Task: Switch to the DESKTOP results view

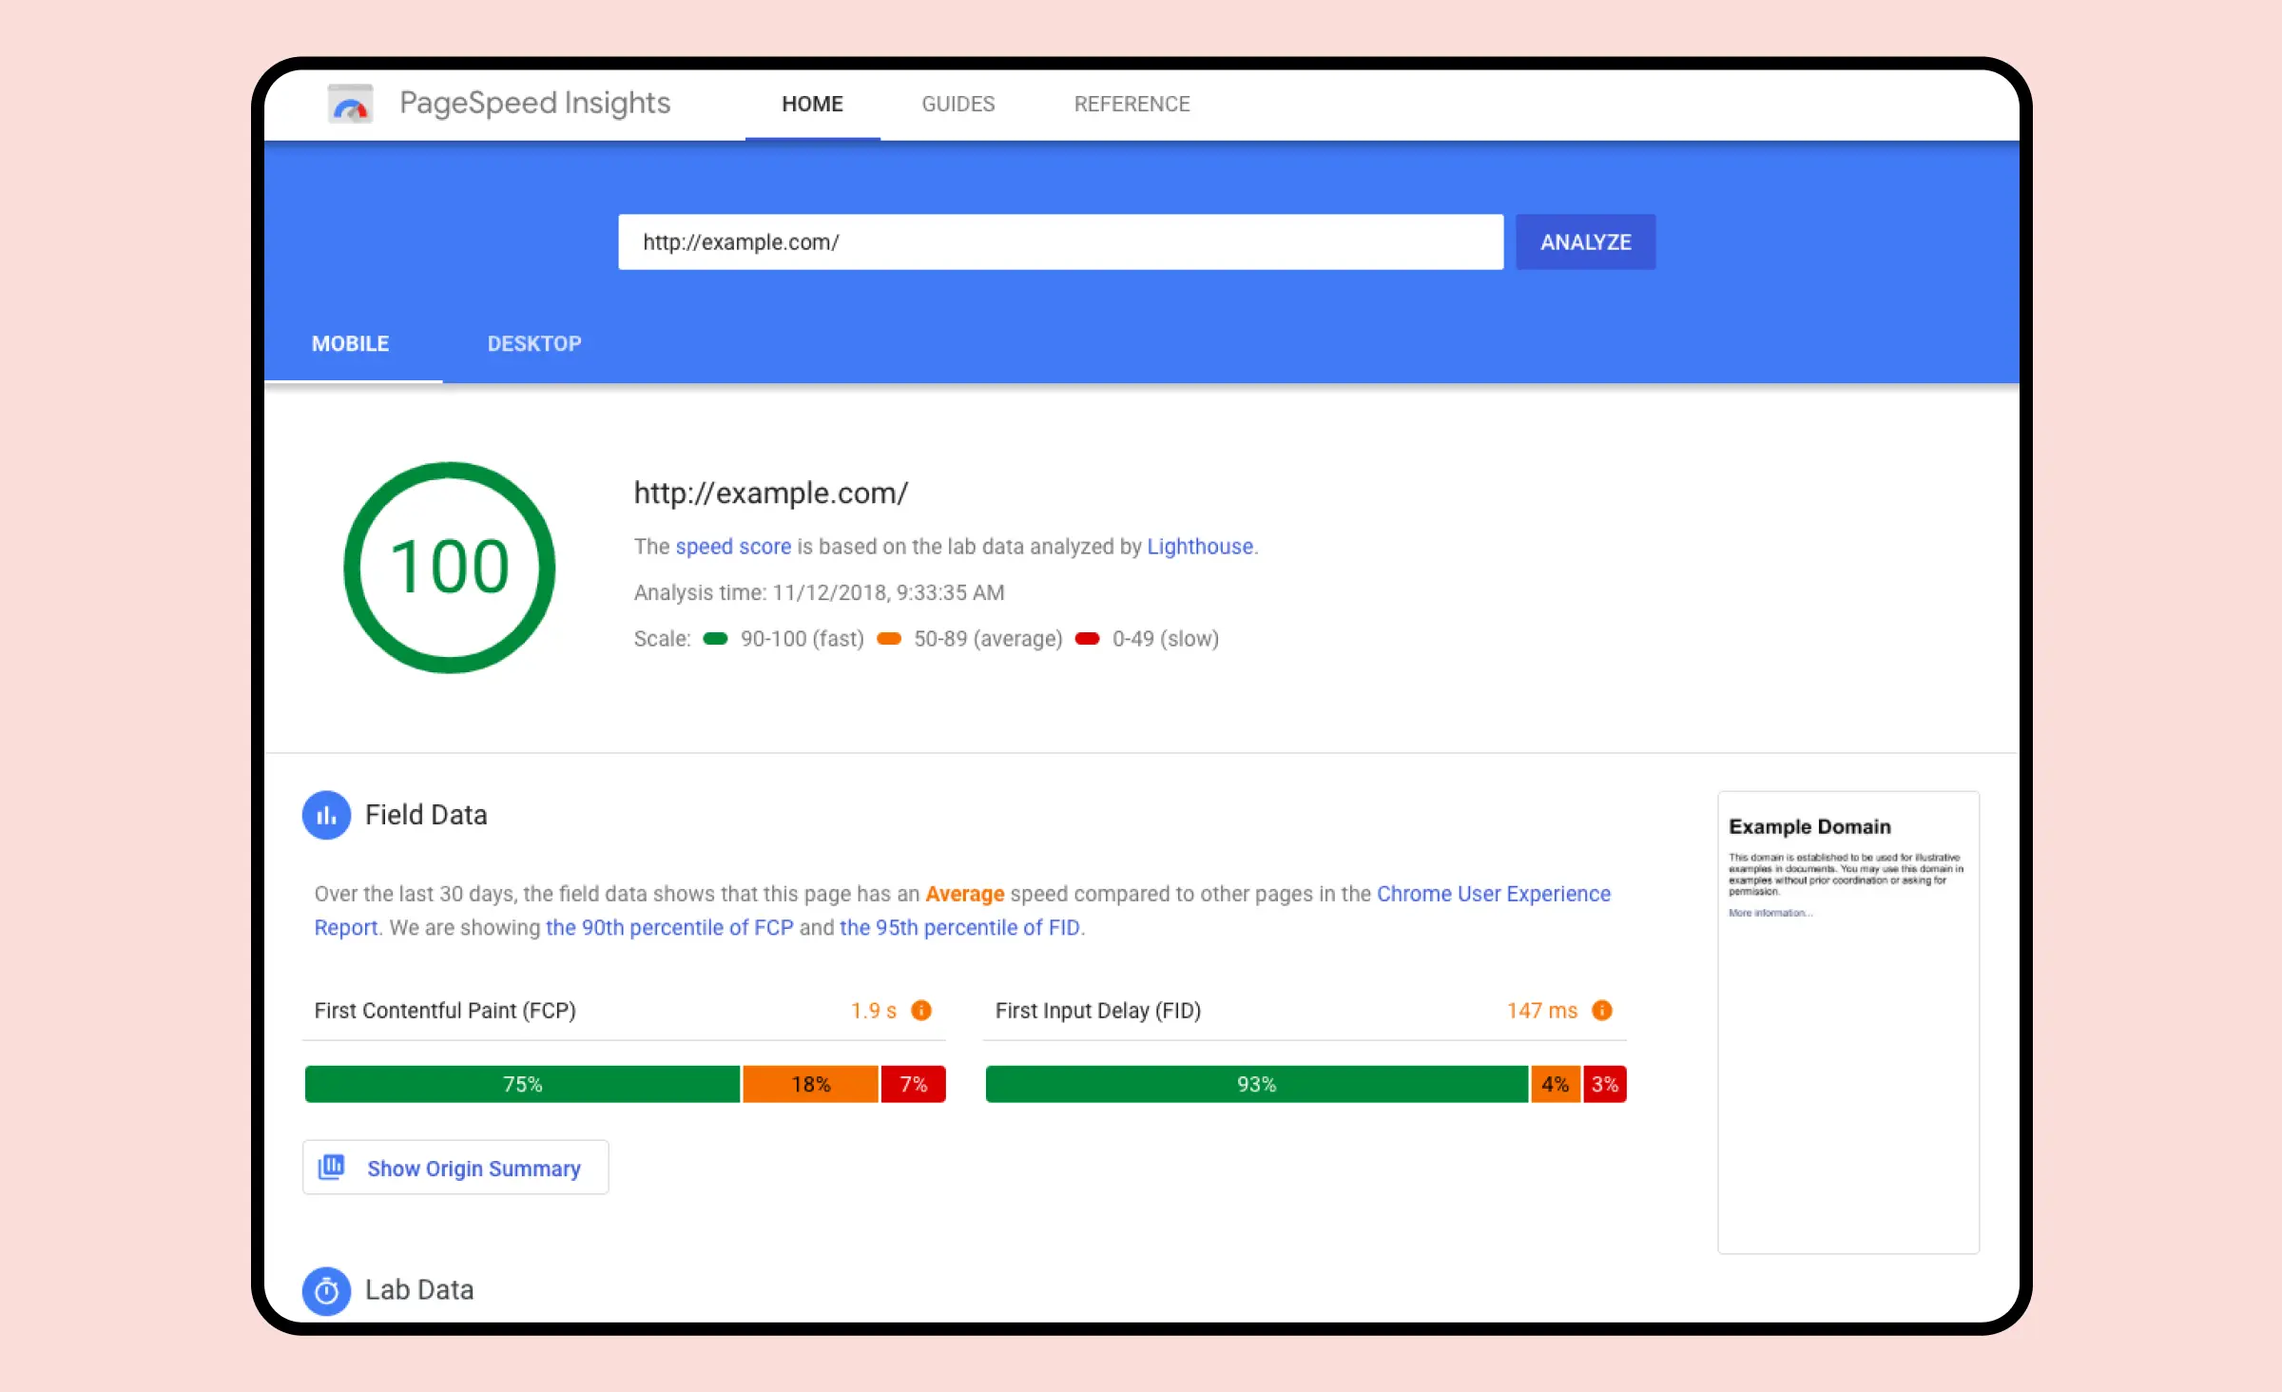Action: point(534,343)
